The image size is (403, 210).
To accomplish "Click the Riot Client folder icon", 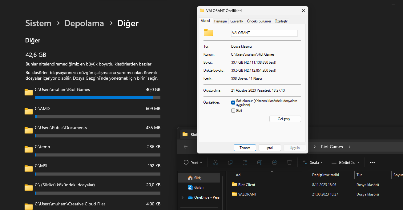I will click(235, 184).
